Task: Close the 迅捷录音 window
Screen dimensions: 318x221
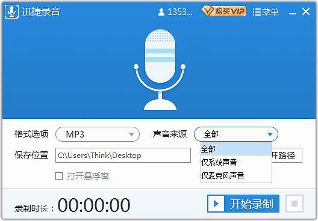Action: click(305, 11)
